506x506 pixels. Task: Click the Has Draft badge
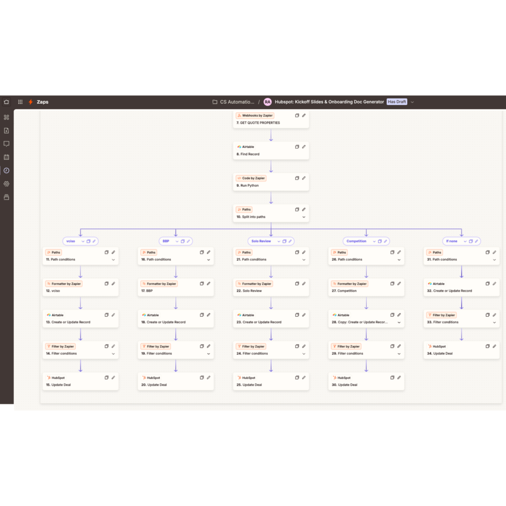click(x=397, y=102)
